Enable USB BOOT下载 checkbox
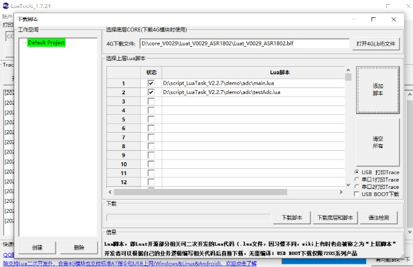 pos(357,194)
